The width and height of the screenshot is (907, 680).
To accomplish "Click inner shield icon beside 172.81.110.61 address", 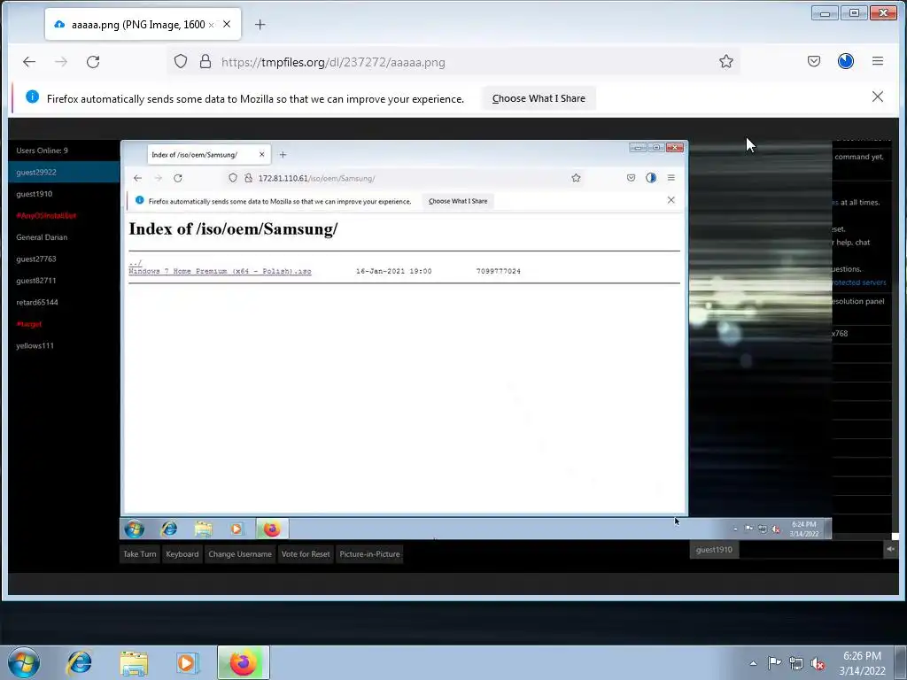I will click(233, 178).
